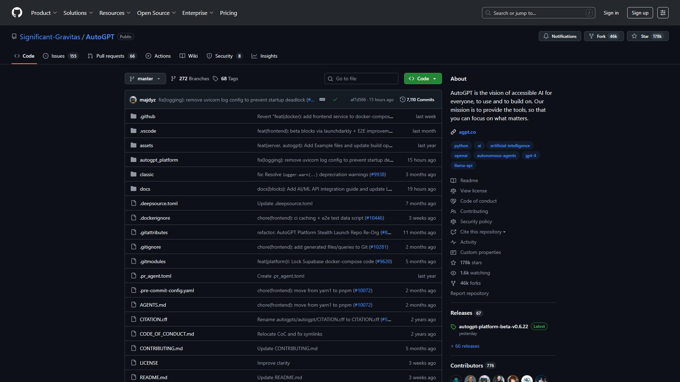680x382 pixels.
Task: Select the python topic tag
Action: click(x=461, y=146)
